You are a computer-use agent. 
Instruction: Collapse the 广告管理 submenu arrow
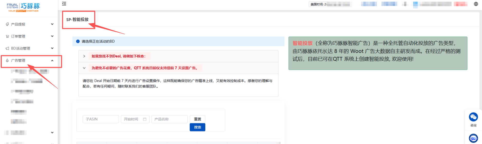(52, 61)
